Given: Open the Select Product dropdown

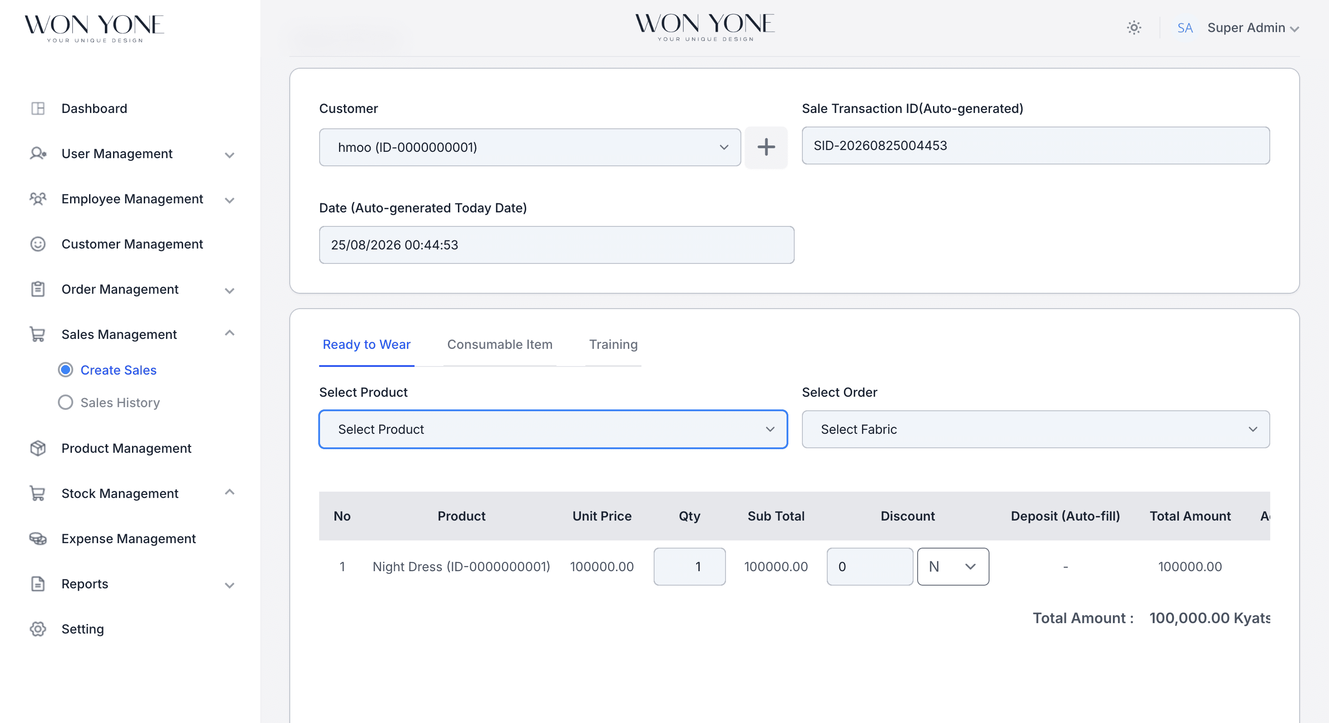Looking at the screenshot, I should pyautogui.click(x=553, y=429).
